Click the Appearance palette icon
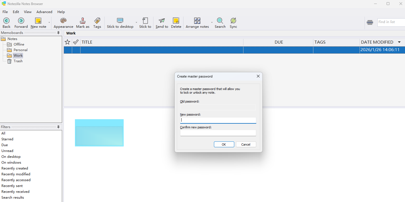 63,21
